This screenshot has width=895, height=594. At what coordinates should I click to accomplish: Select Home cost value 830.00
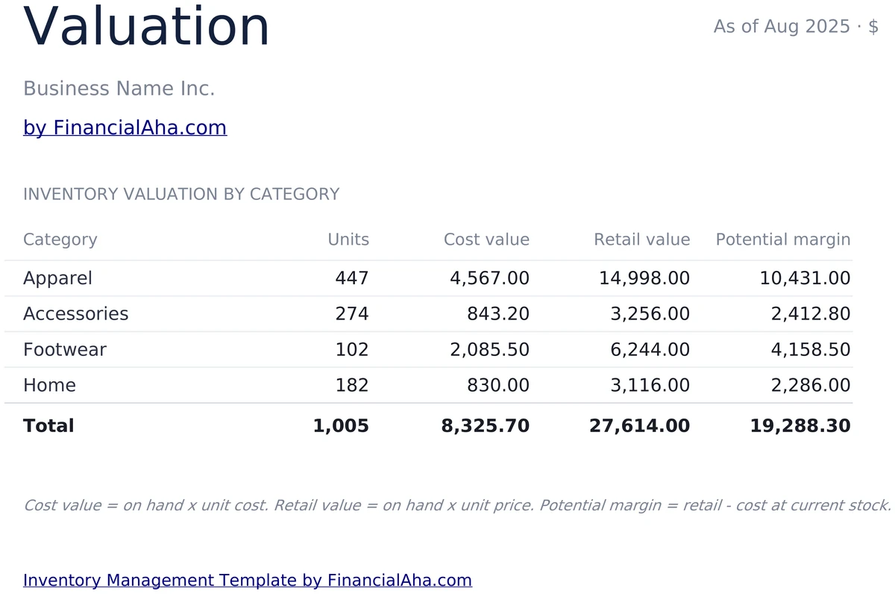click(498, 386)
